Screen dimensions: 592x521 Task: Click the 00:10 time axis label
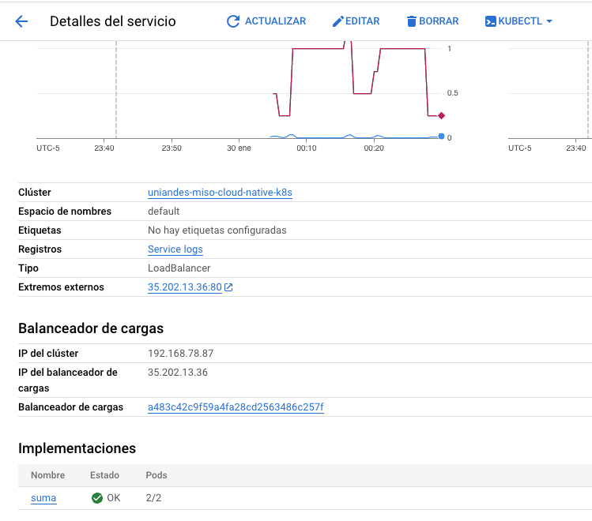click(306, 148)
